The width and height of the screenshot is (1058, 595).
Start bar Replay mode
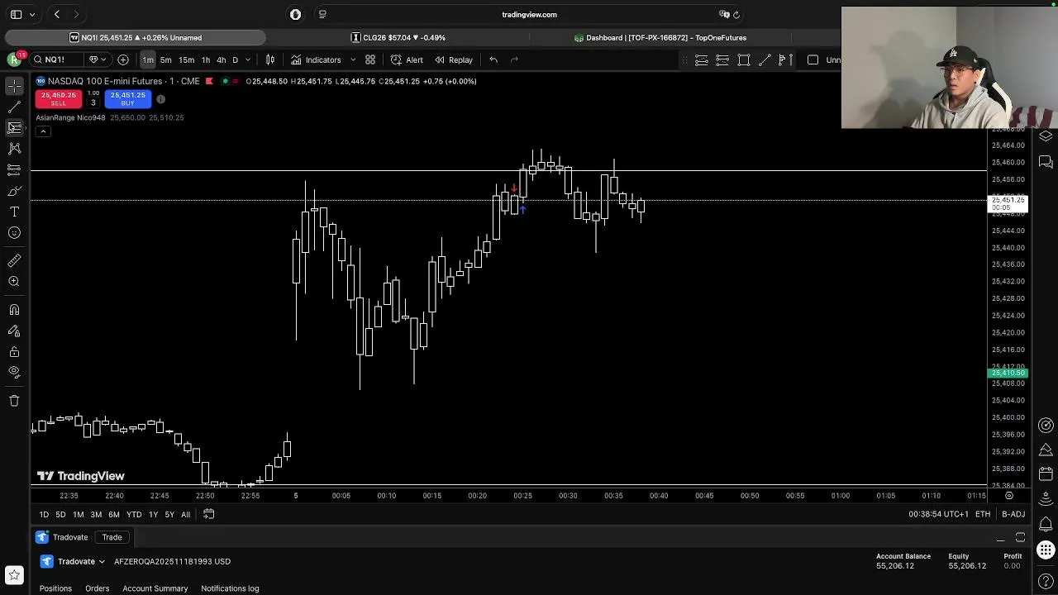click(x=454, y=59)
